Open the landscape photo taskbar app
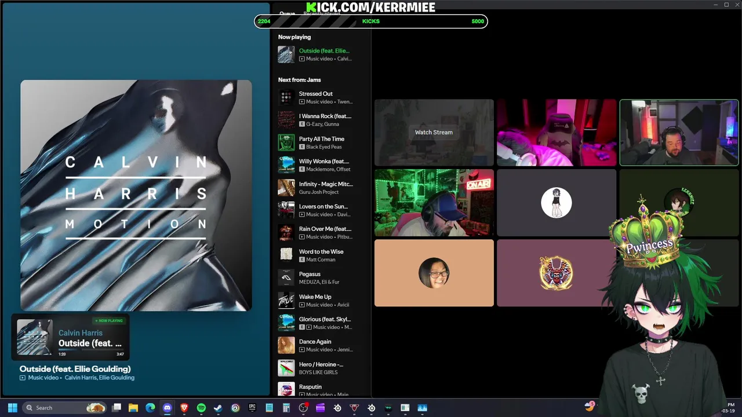The image size is (742, 417). (422, 408)
